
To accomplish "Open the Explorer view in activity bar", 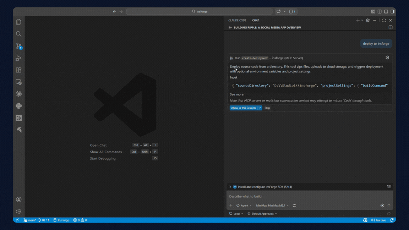I will [18, 22].
